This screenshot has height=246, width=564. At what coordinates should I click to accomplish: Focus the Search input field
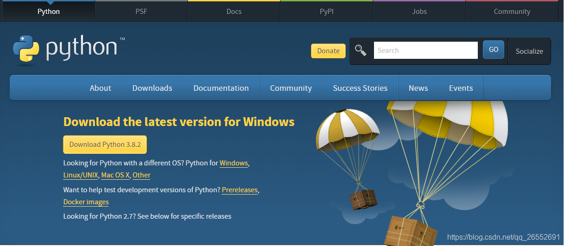pyautogui.click(x=425, y=50)
